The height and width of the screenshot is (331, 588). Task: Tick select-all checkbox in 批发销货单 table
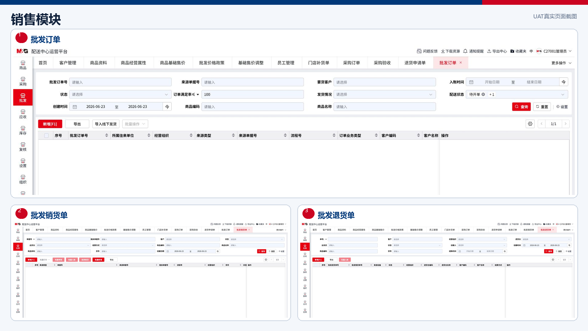pos(29,265)
